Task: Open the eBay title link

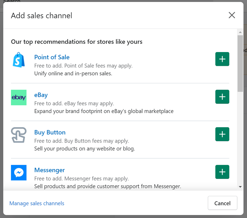Action: click(41, 95)
